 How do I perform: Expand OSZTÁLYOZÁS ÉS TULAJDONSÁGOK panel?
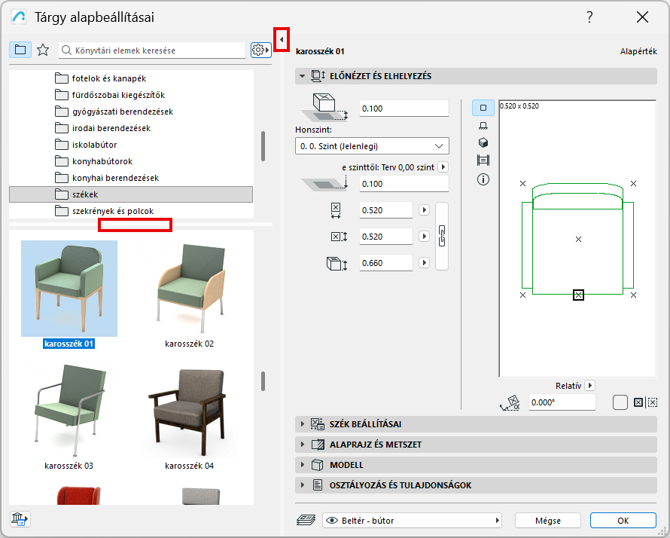click(x=476, y=485)
